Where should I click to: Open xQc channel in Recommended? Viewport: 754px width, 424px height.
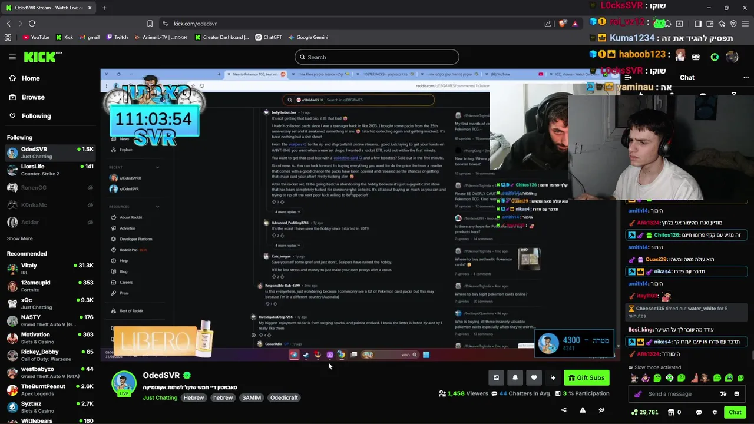click(50, 303)
